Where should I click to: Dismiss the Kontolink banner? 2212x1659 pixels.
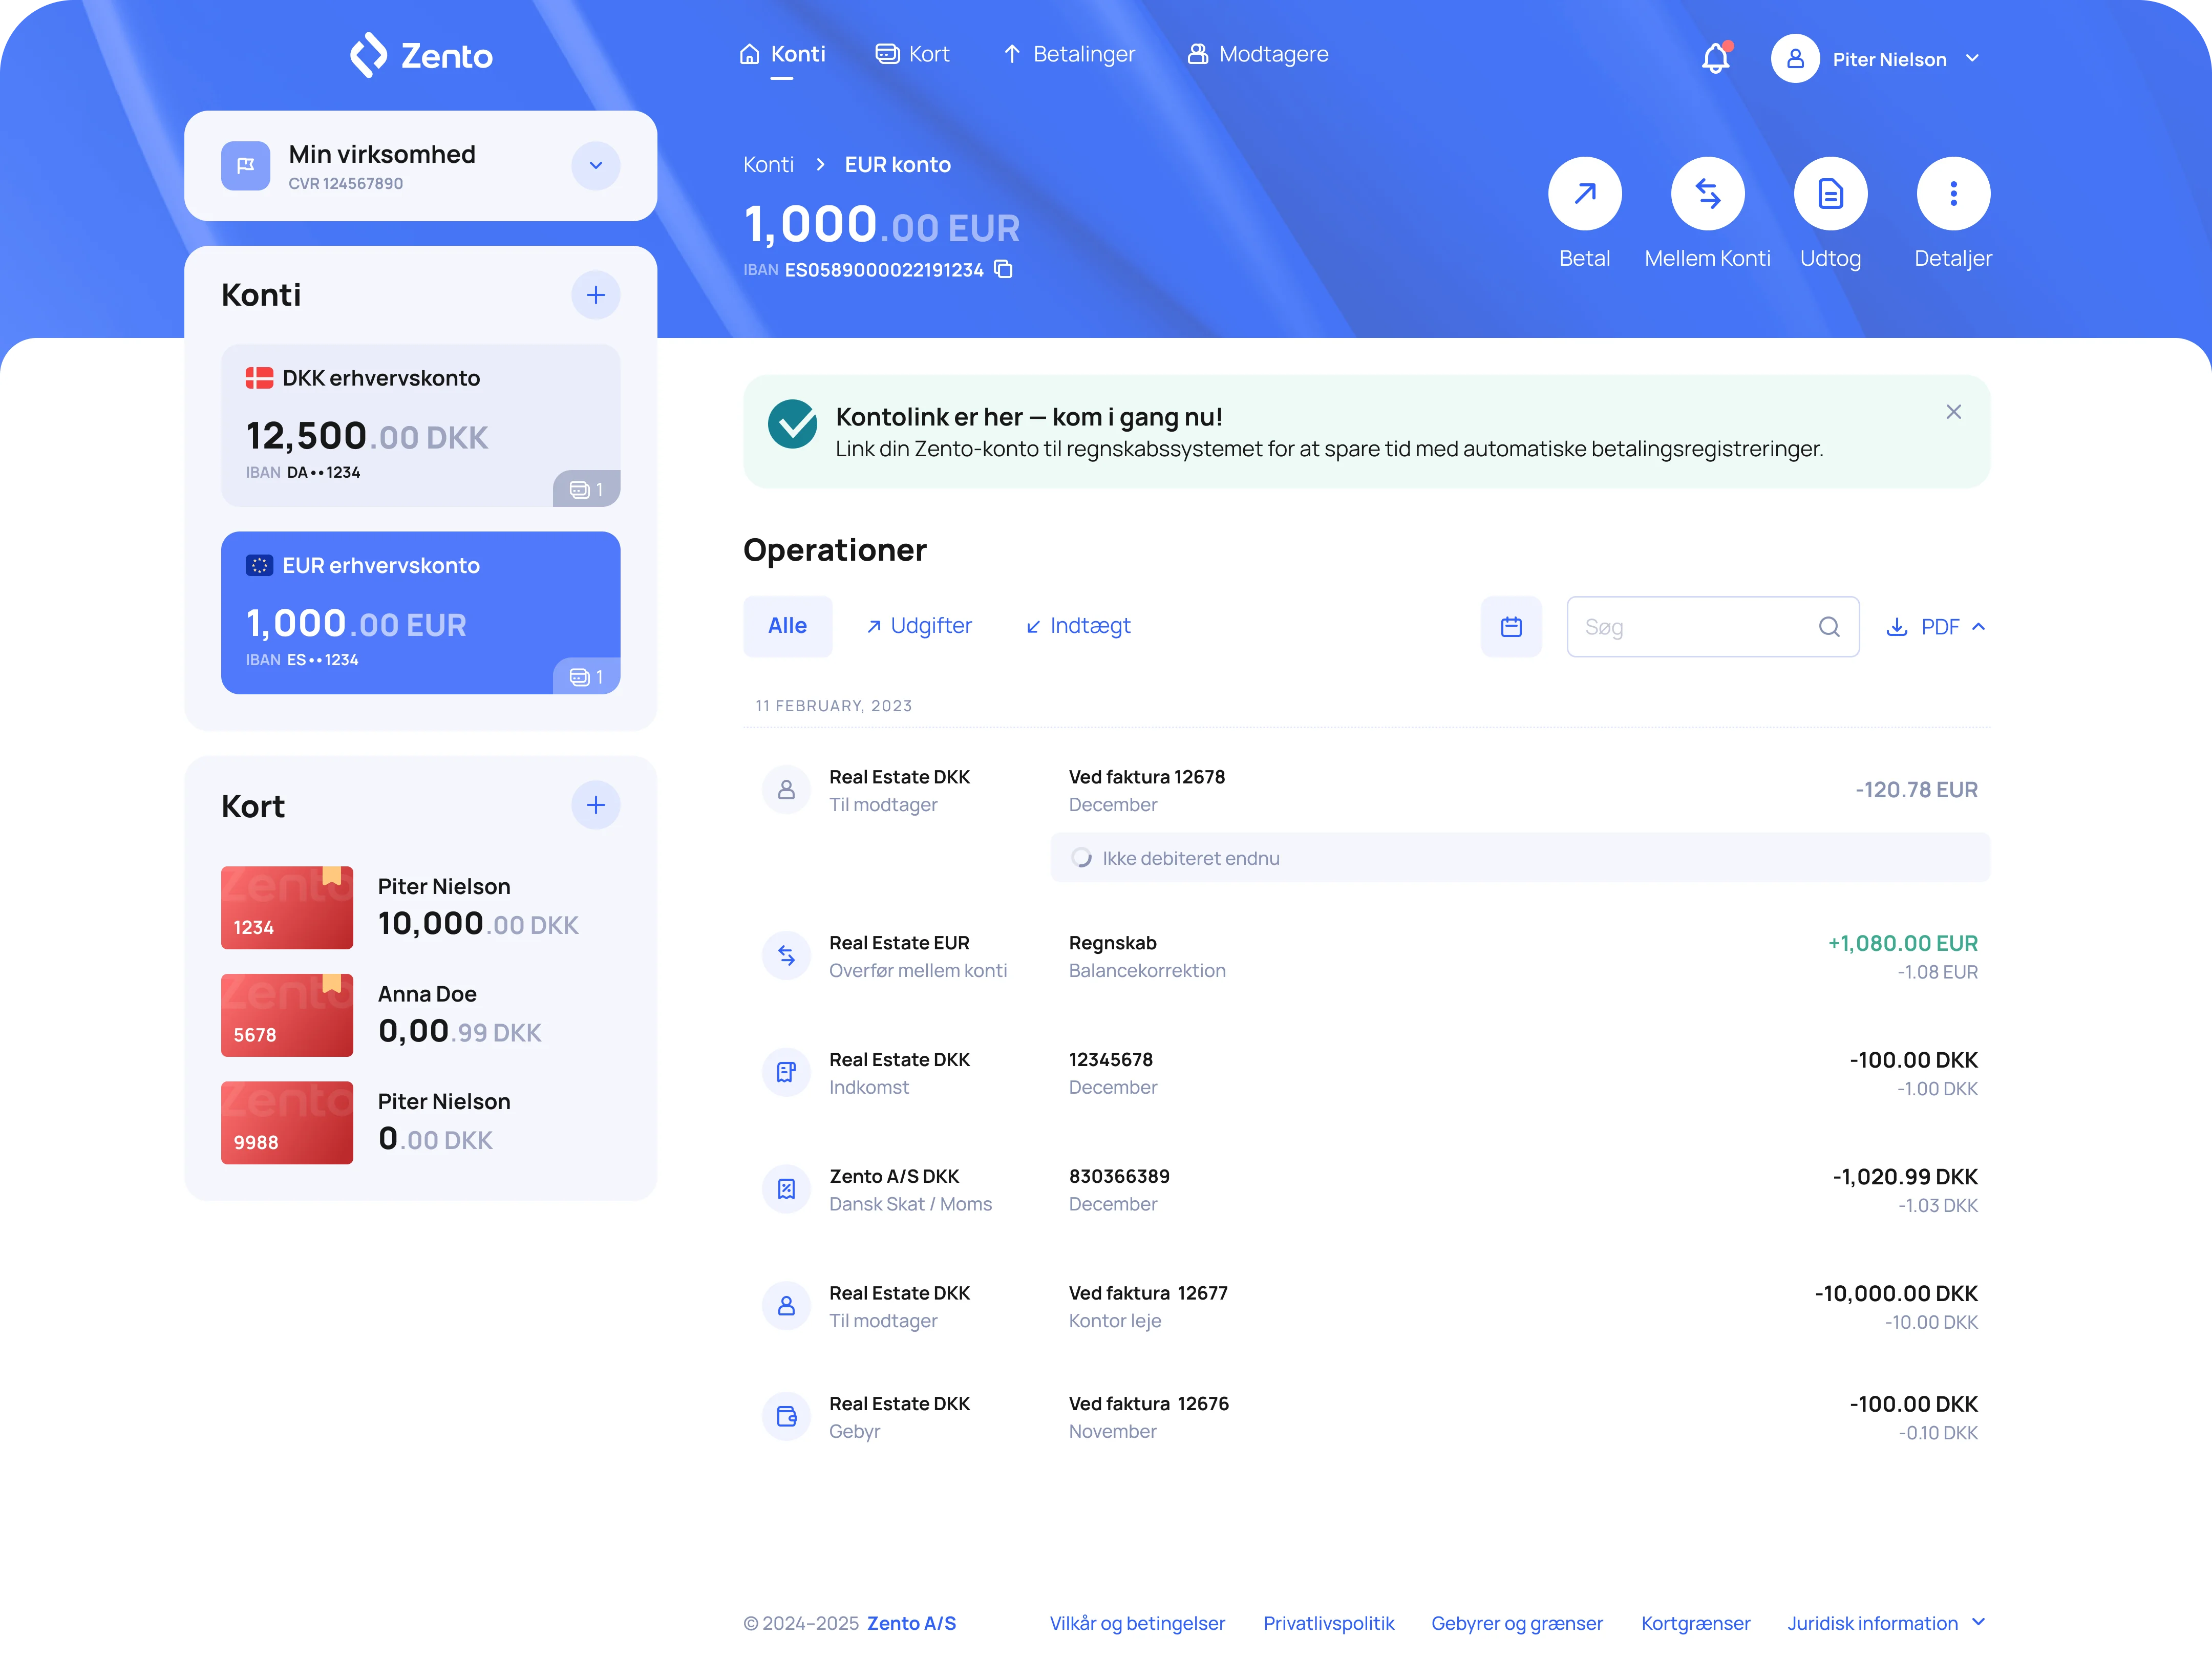click(1953, 411)
